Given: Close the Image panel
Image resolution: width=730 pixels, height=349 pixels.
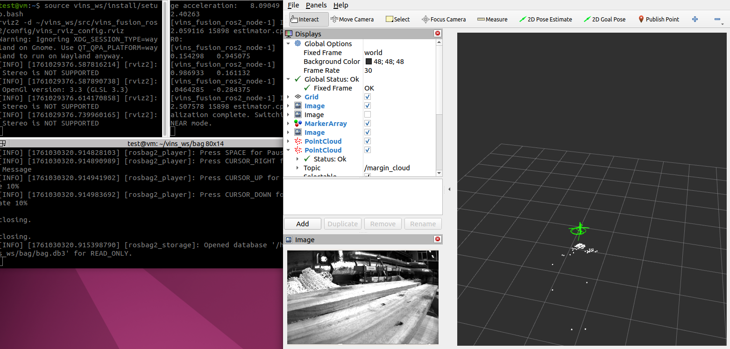Looking at the screenshot, I should tap(438, 239).
